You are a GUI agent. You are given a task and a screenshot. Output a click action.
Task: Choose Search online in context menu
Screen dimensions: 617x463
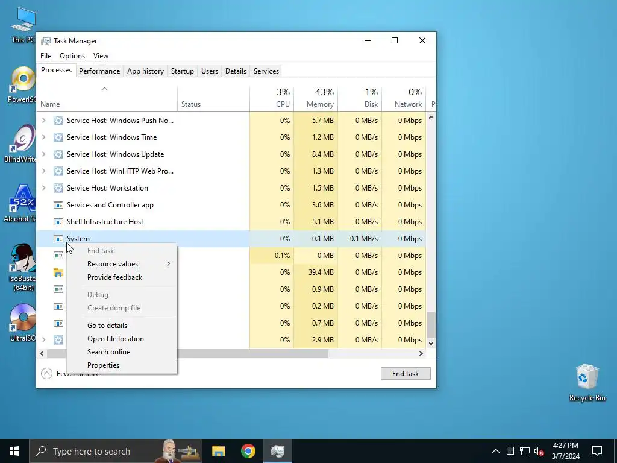pos(122,352)
